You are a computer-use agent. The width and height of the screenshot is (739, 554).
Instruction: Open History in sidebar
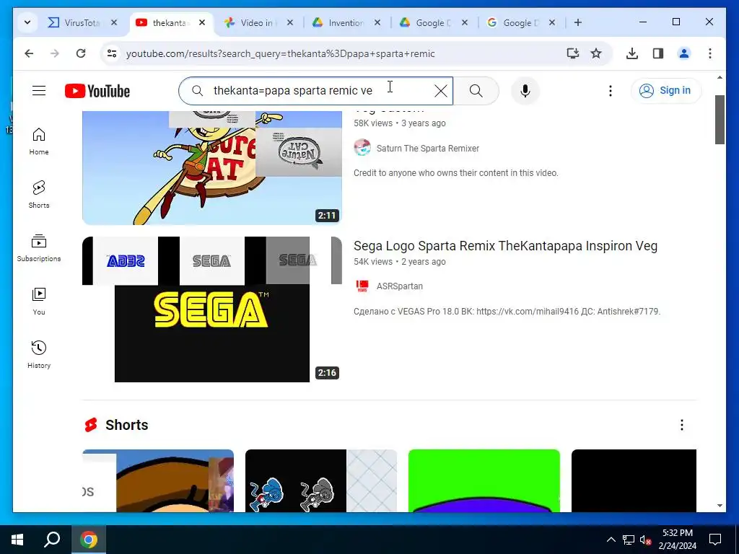pos(39,354)
